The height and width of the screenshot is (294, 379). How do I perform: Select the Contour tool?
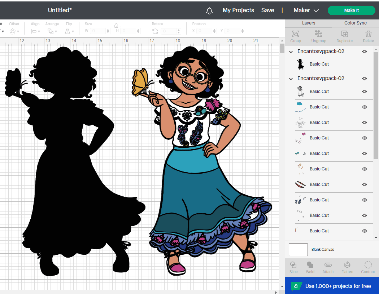(x=368, y=265)
